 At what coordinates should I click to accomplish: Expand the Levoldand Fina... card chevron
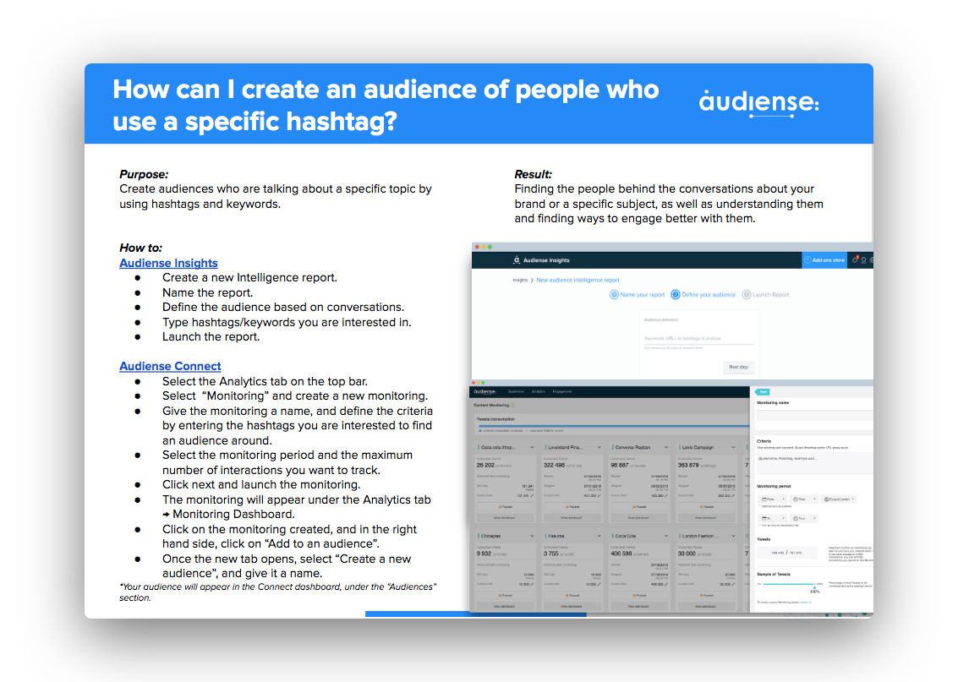pos(599,447)
